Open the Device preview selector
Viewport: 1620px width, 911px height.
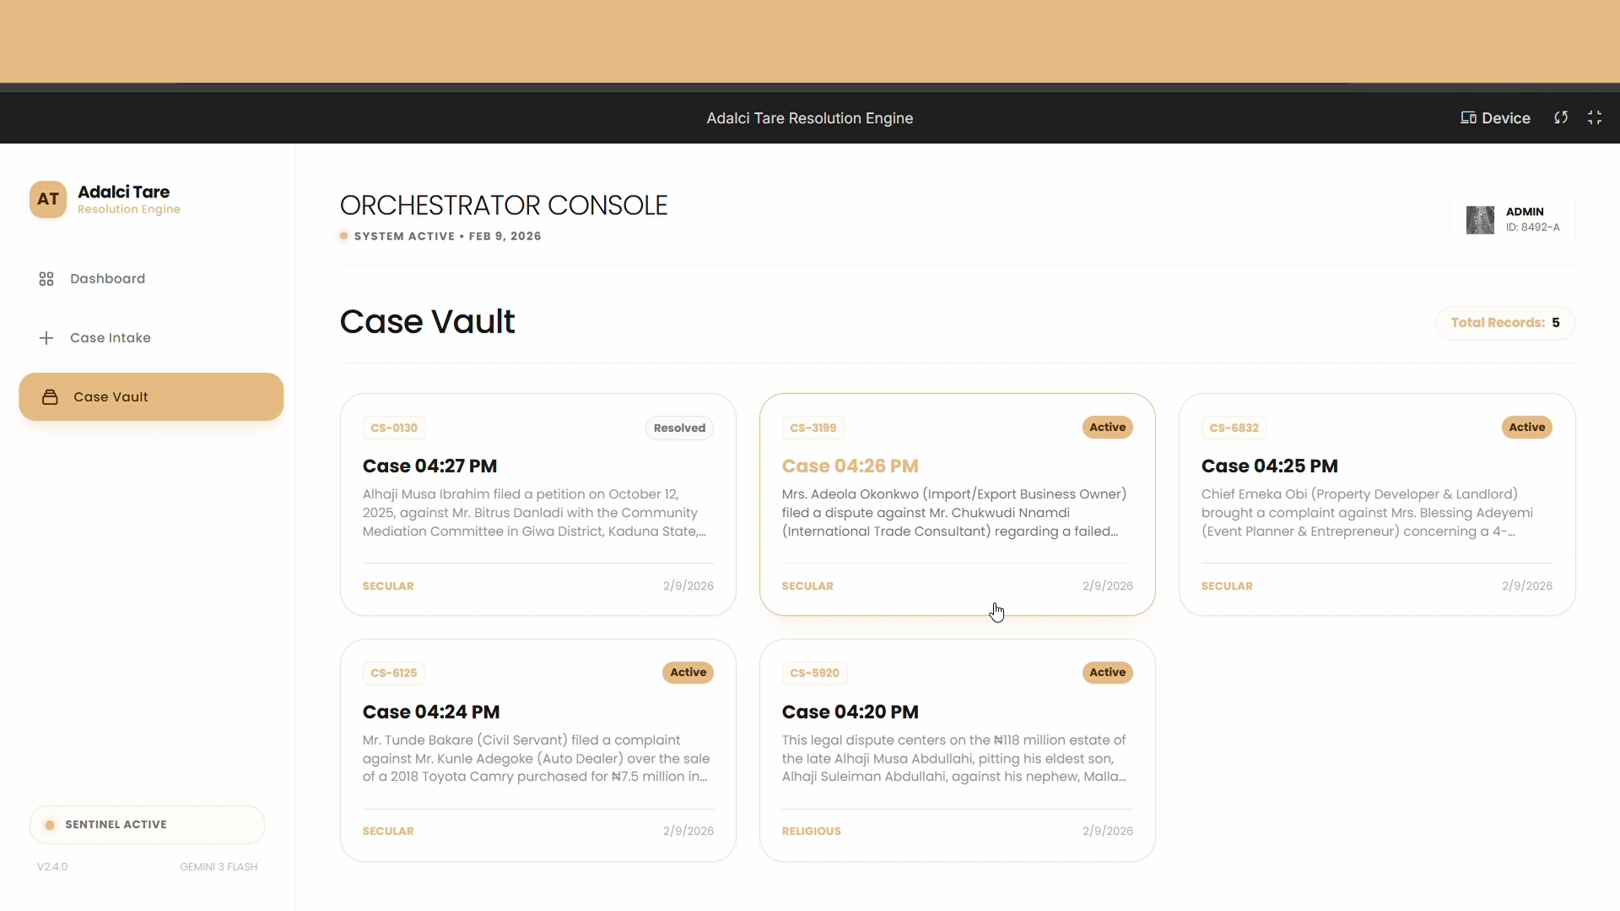pyautogui.click(x=1495, y=118)
